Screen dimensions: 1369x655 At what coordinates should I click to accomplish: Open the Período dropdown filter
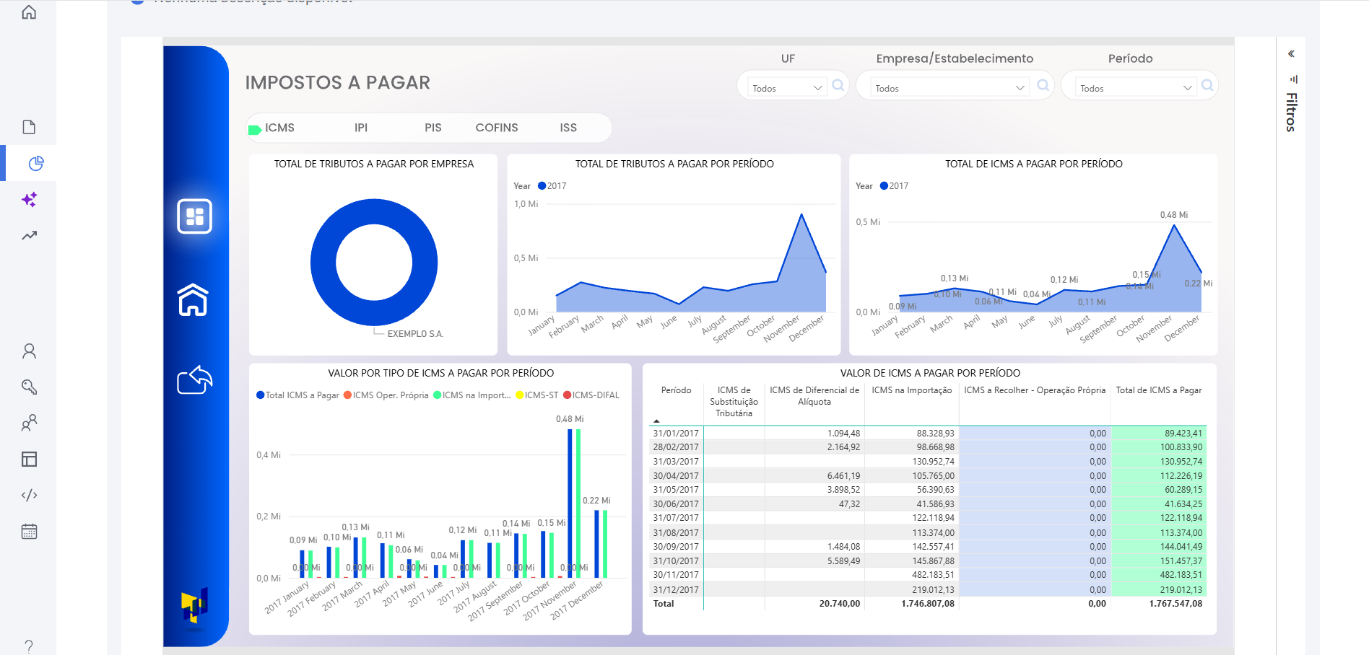click(x=1135, y=88)
